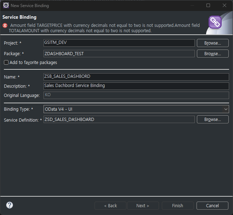
Task: Maximize the New Service Binding window
Action: (208, 6)
